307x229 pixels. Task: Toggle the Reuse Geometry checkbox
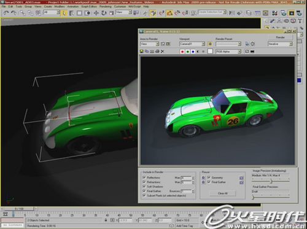click(x=209, y=177)
